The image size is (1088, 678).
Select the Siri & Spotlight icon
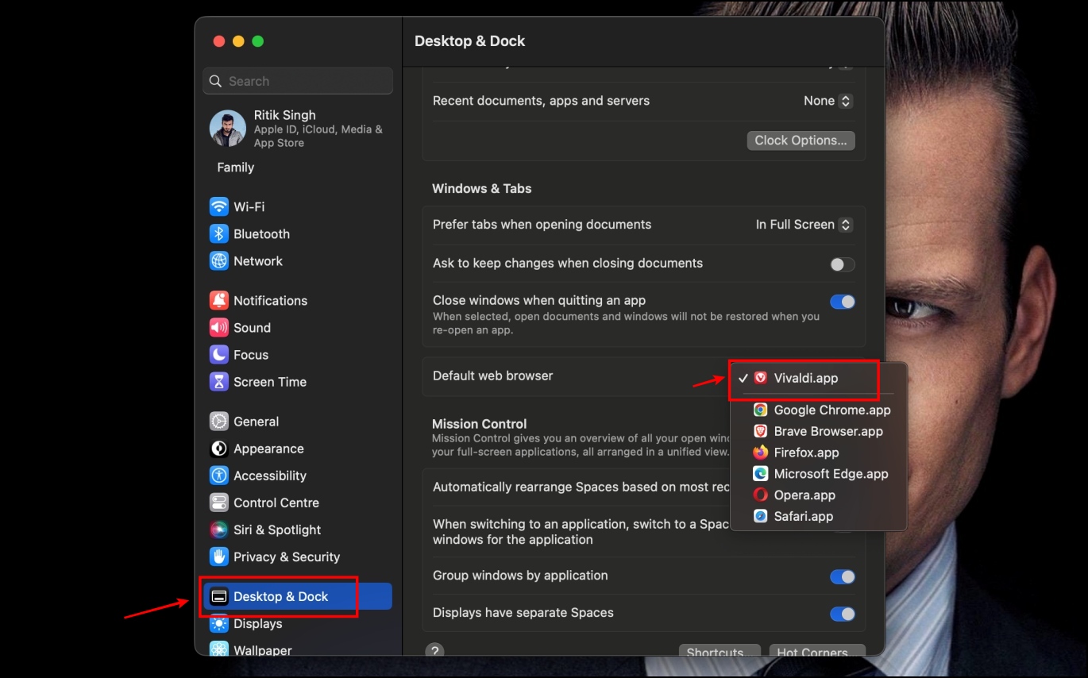pyautogui.click(x=219, y=530)
